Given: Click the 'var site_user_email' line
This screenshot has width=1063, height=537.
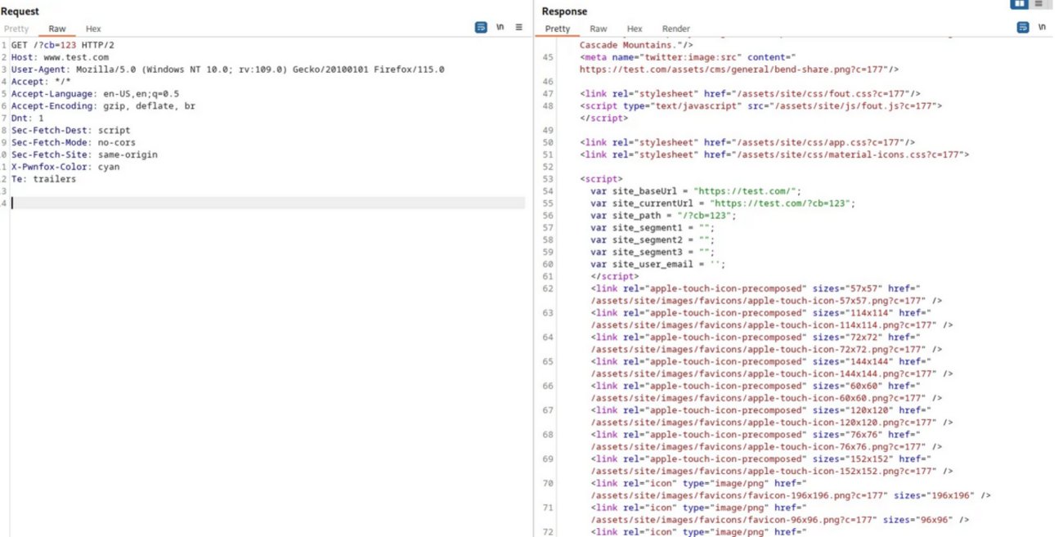Looking at the screenshot, I should pos(658,265).
